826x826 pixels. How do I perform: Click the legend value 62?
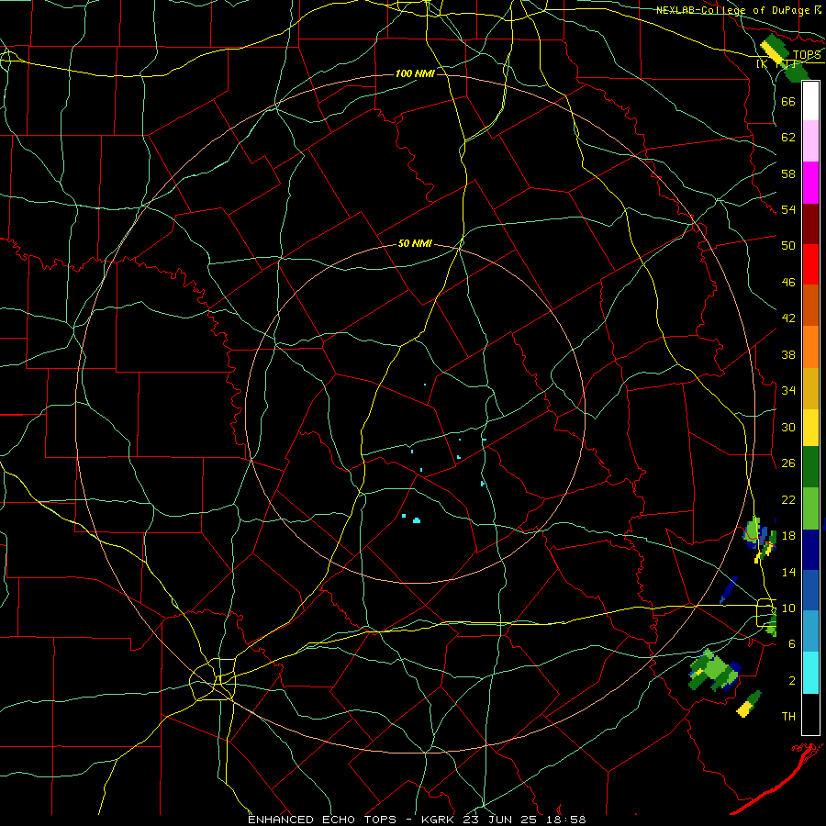click(x=788, y=138)
